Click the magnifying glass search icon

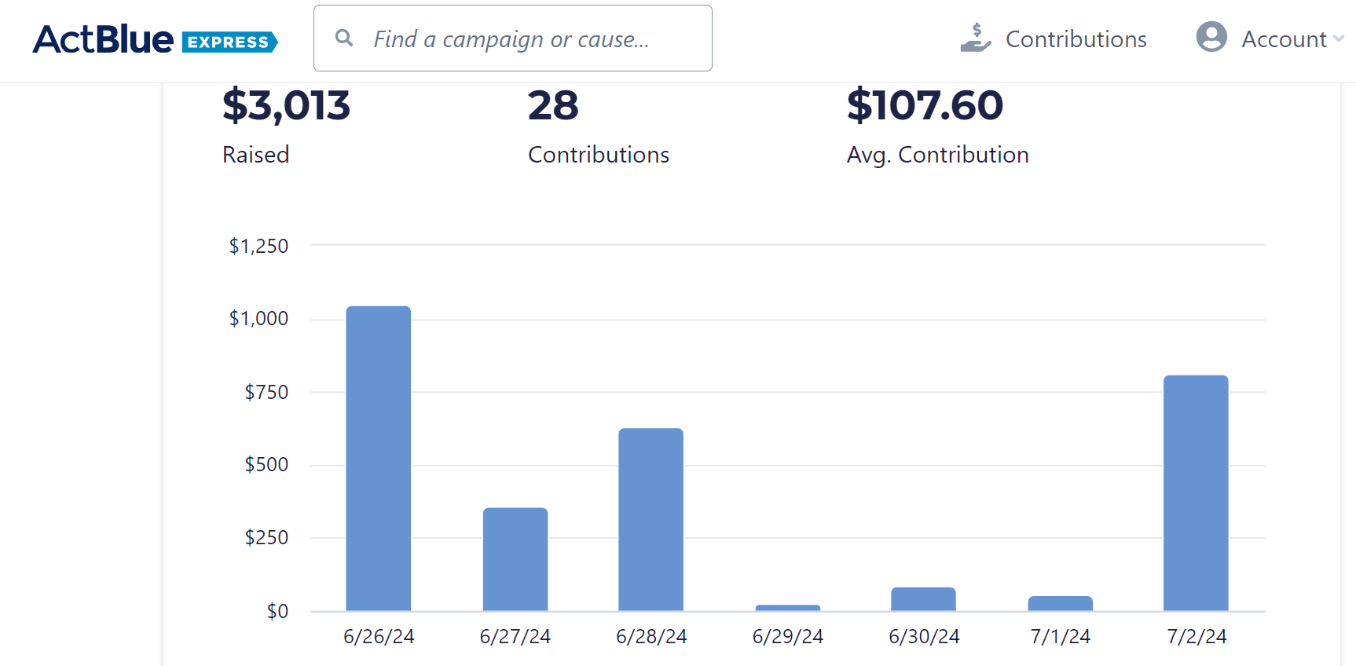click(x=343, y=38)
